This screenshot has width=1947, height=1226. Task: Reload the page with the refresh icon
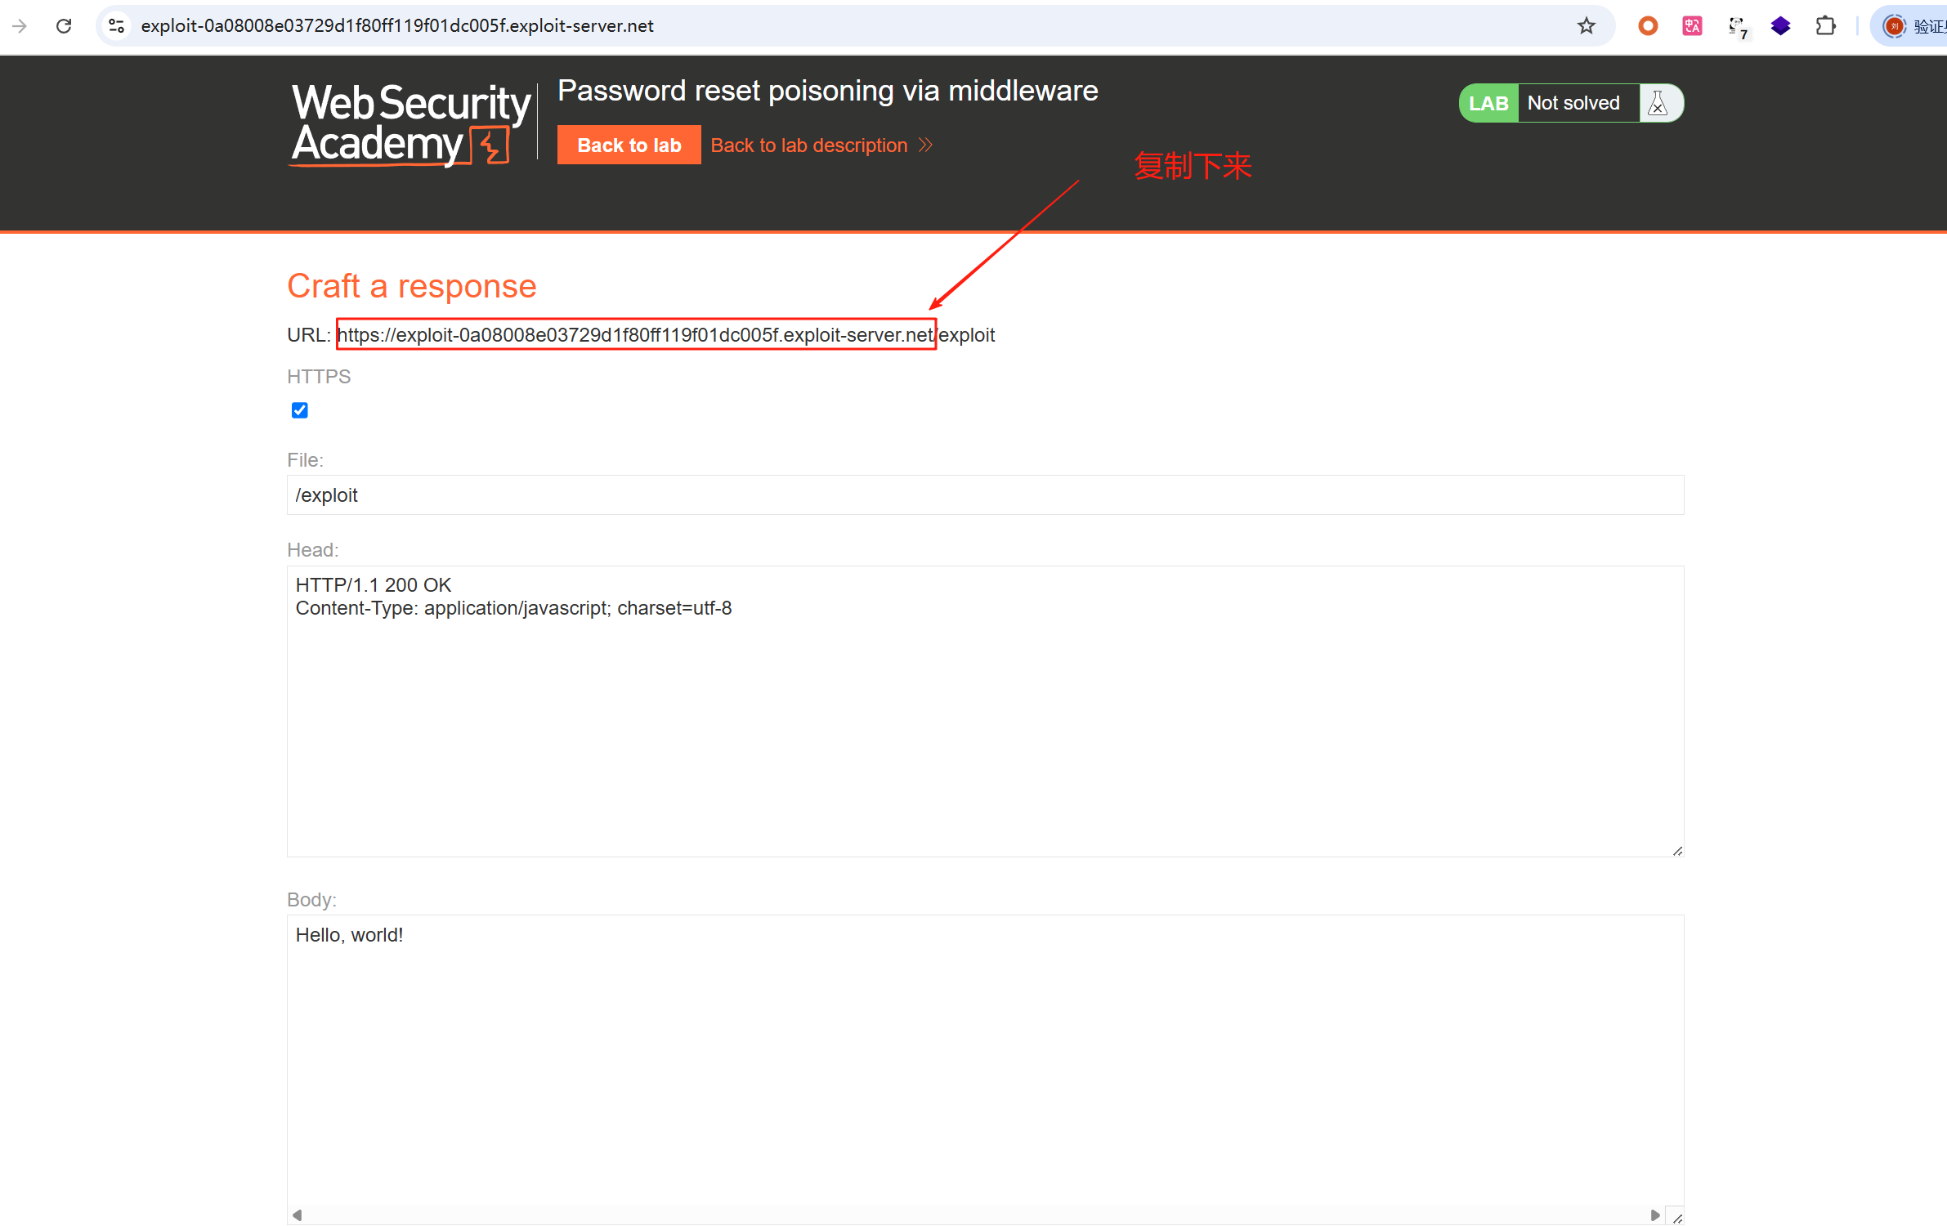click(64, 26)
